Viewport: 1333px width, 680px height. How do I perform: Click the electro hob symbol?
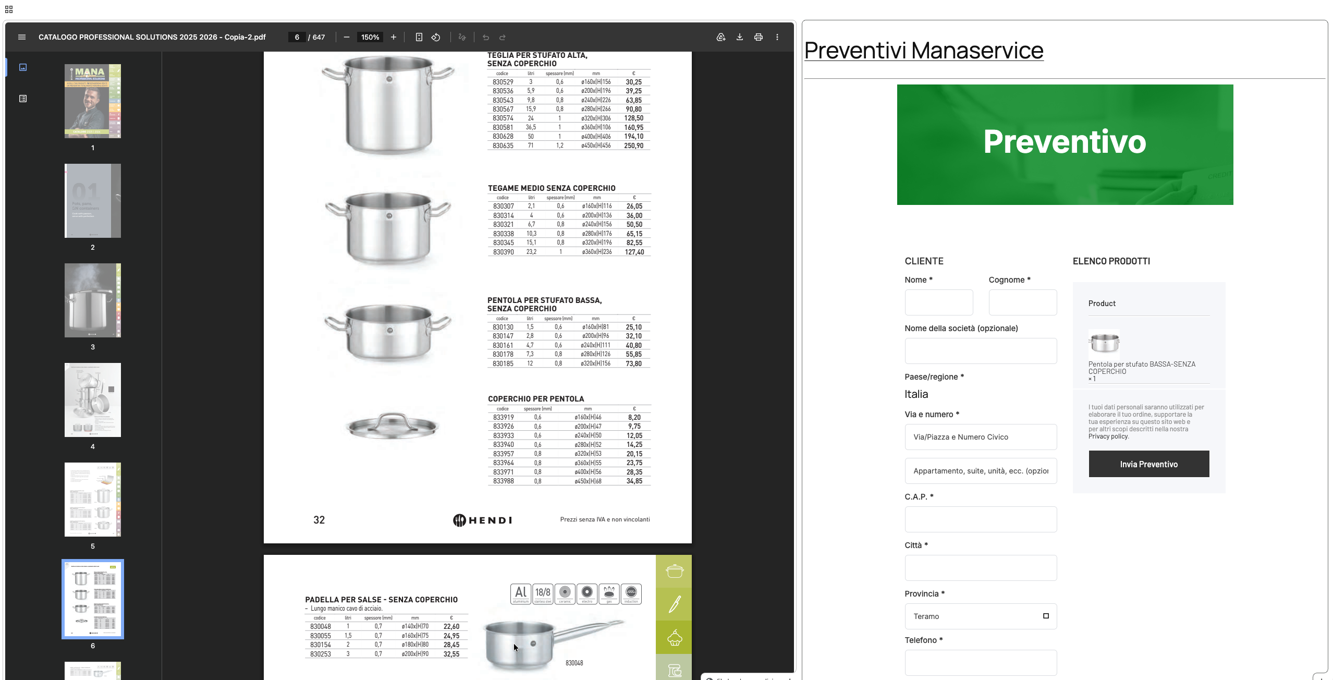[x=587, y=594]
